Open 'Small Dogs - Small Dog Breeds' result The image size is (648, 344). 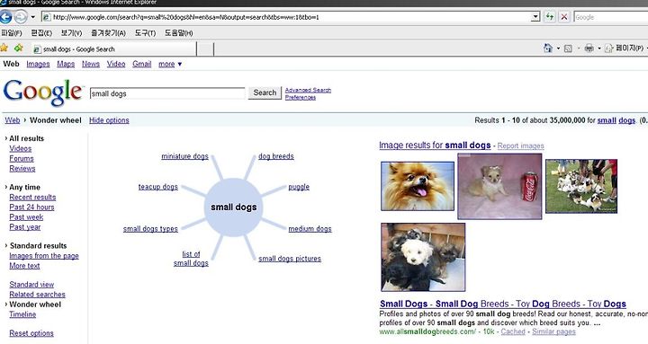tap(503, 304)
